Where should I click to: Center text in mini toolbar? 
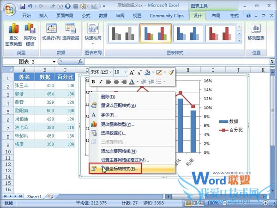coord(116,82)
